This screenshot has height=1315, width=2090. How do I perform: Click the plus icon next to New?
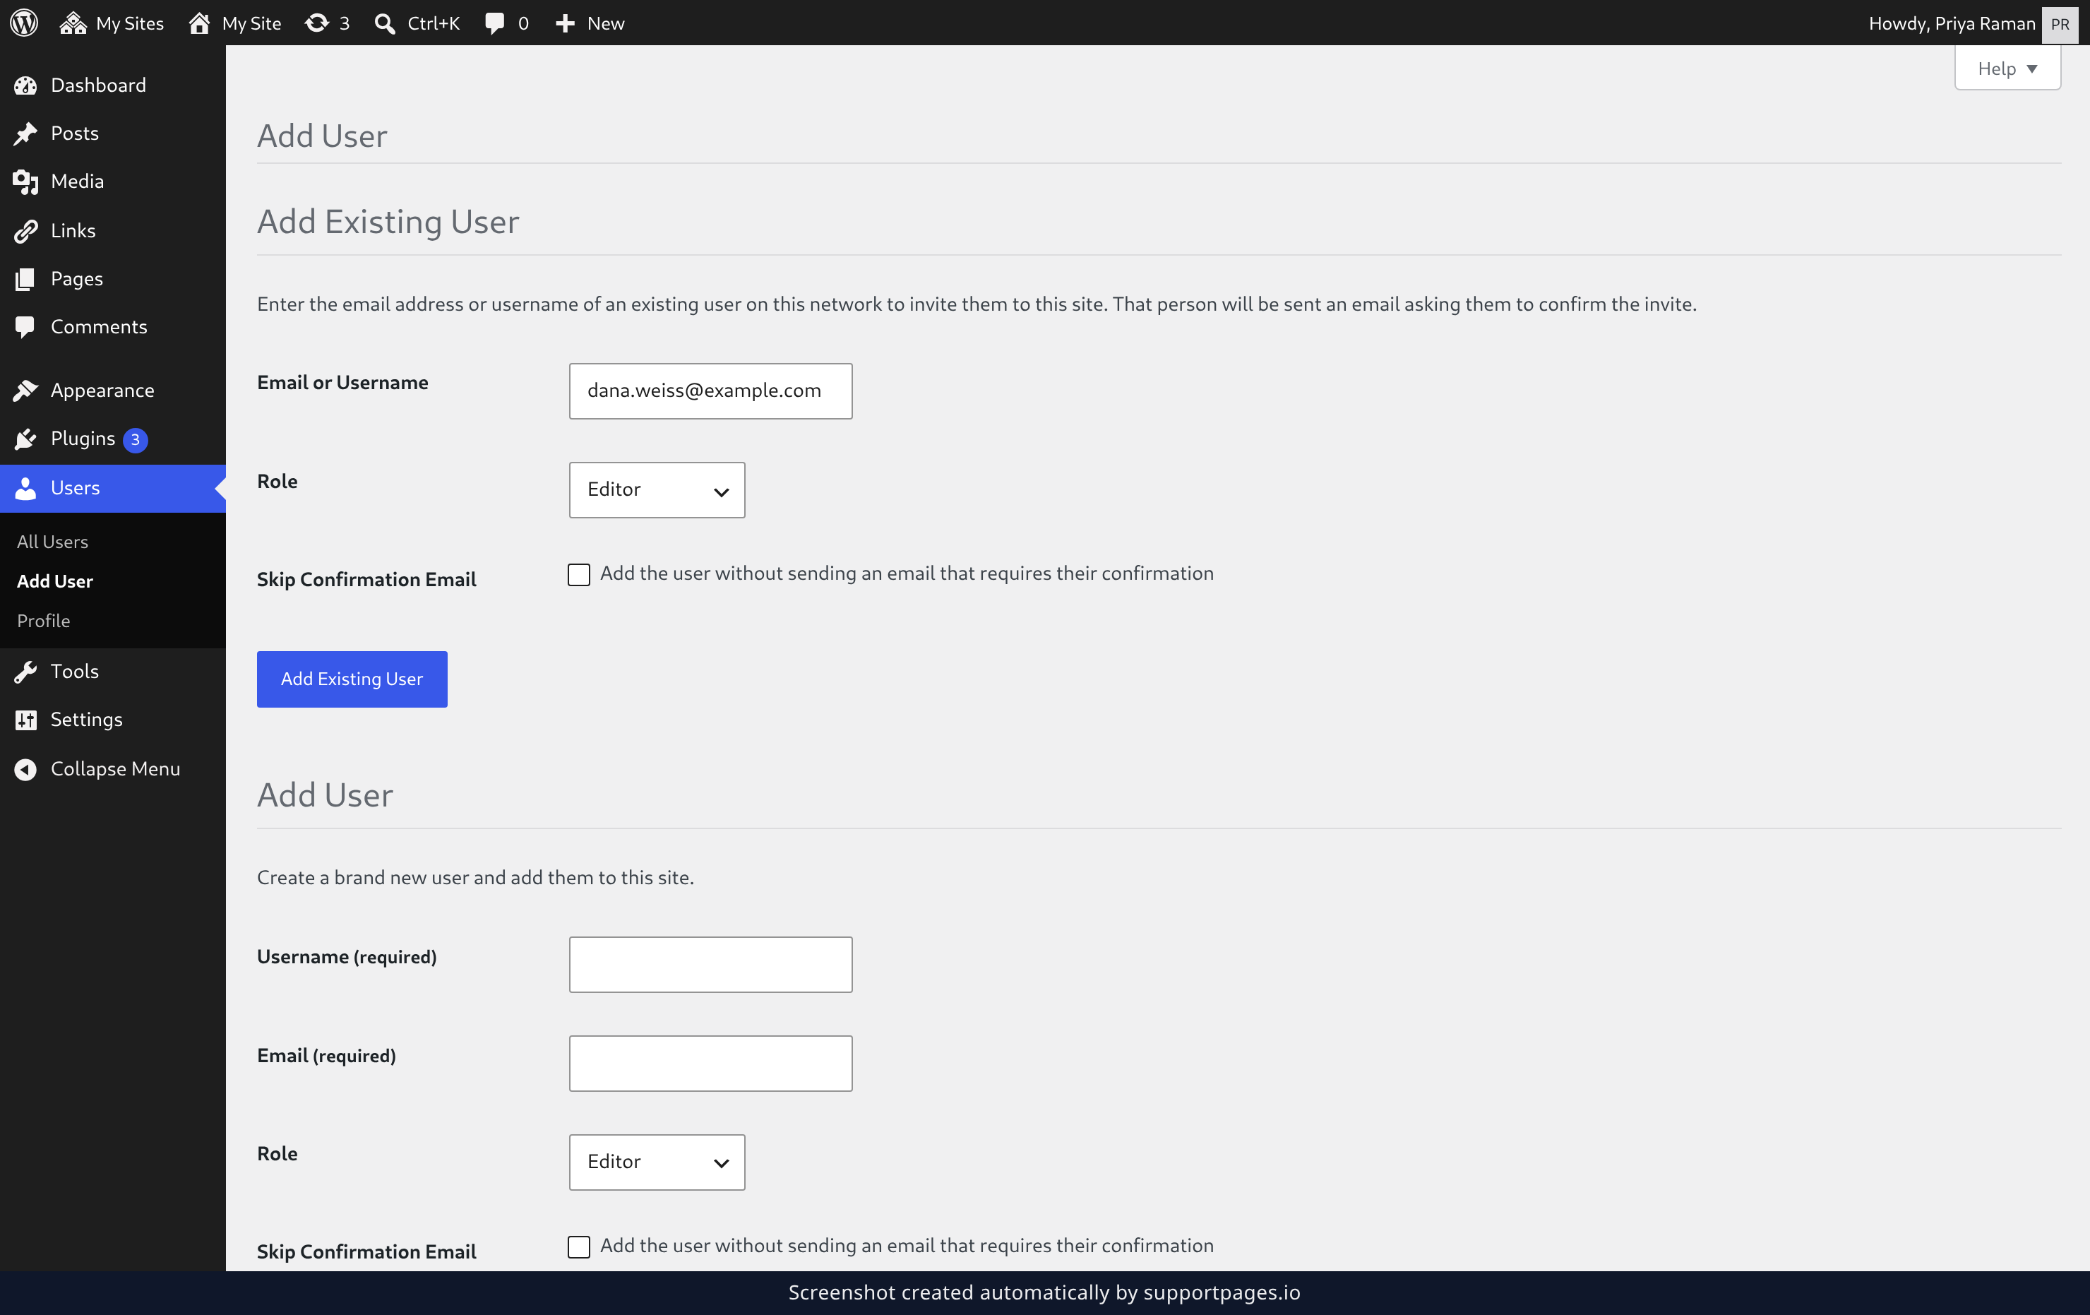coord(565,23)
